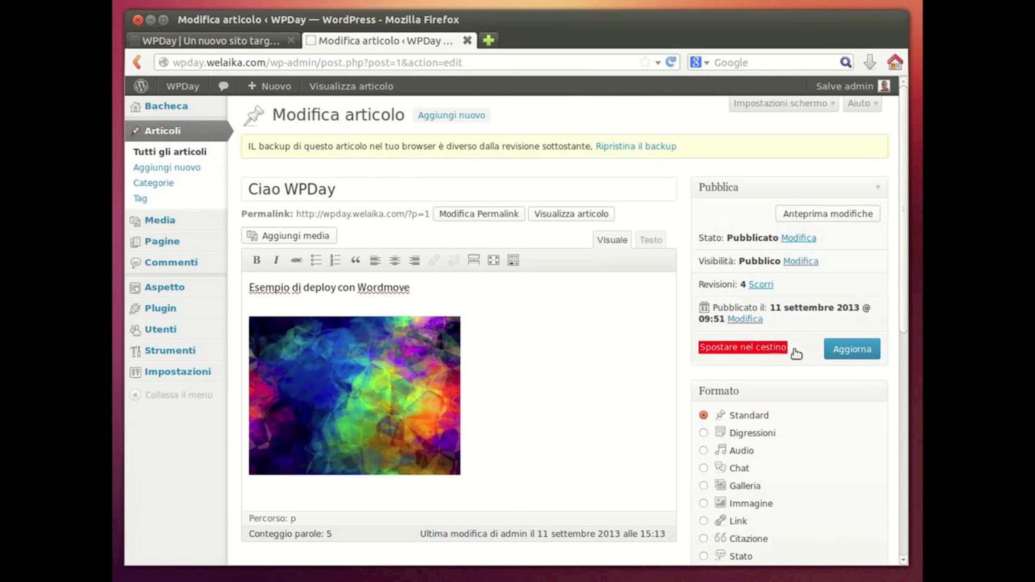
Task: Select the Link post format
Action: click(703, 521)
